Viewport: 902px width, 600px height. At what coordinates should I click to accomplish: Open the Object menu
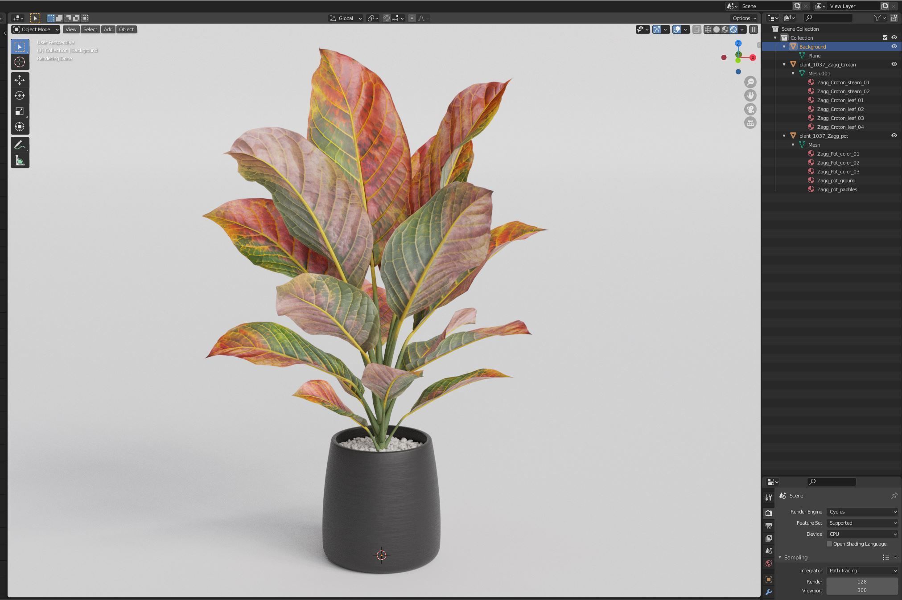tap(126, 29)
